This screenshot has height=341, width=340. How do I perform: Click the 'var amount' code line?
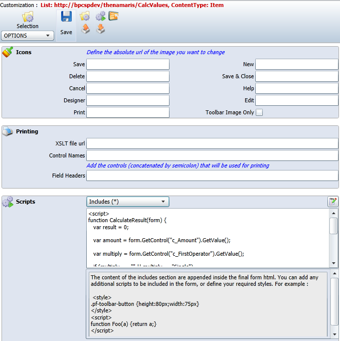click(162, 240)
